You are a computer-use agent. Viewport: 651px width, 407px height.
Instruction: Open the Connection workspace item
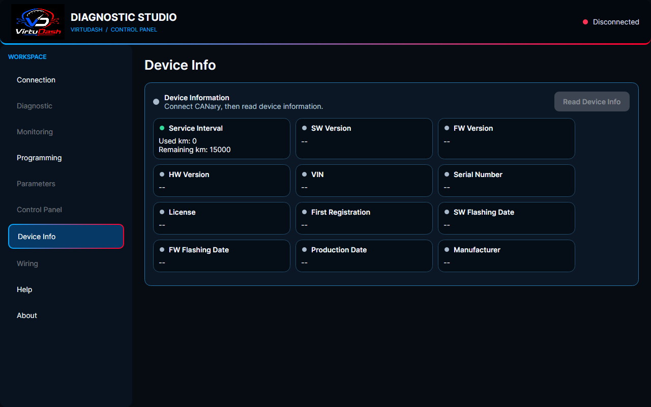click(x=66, y=80)
